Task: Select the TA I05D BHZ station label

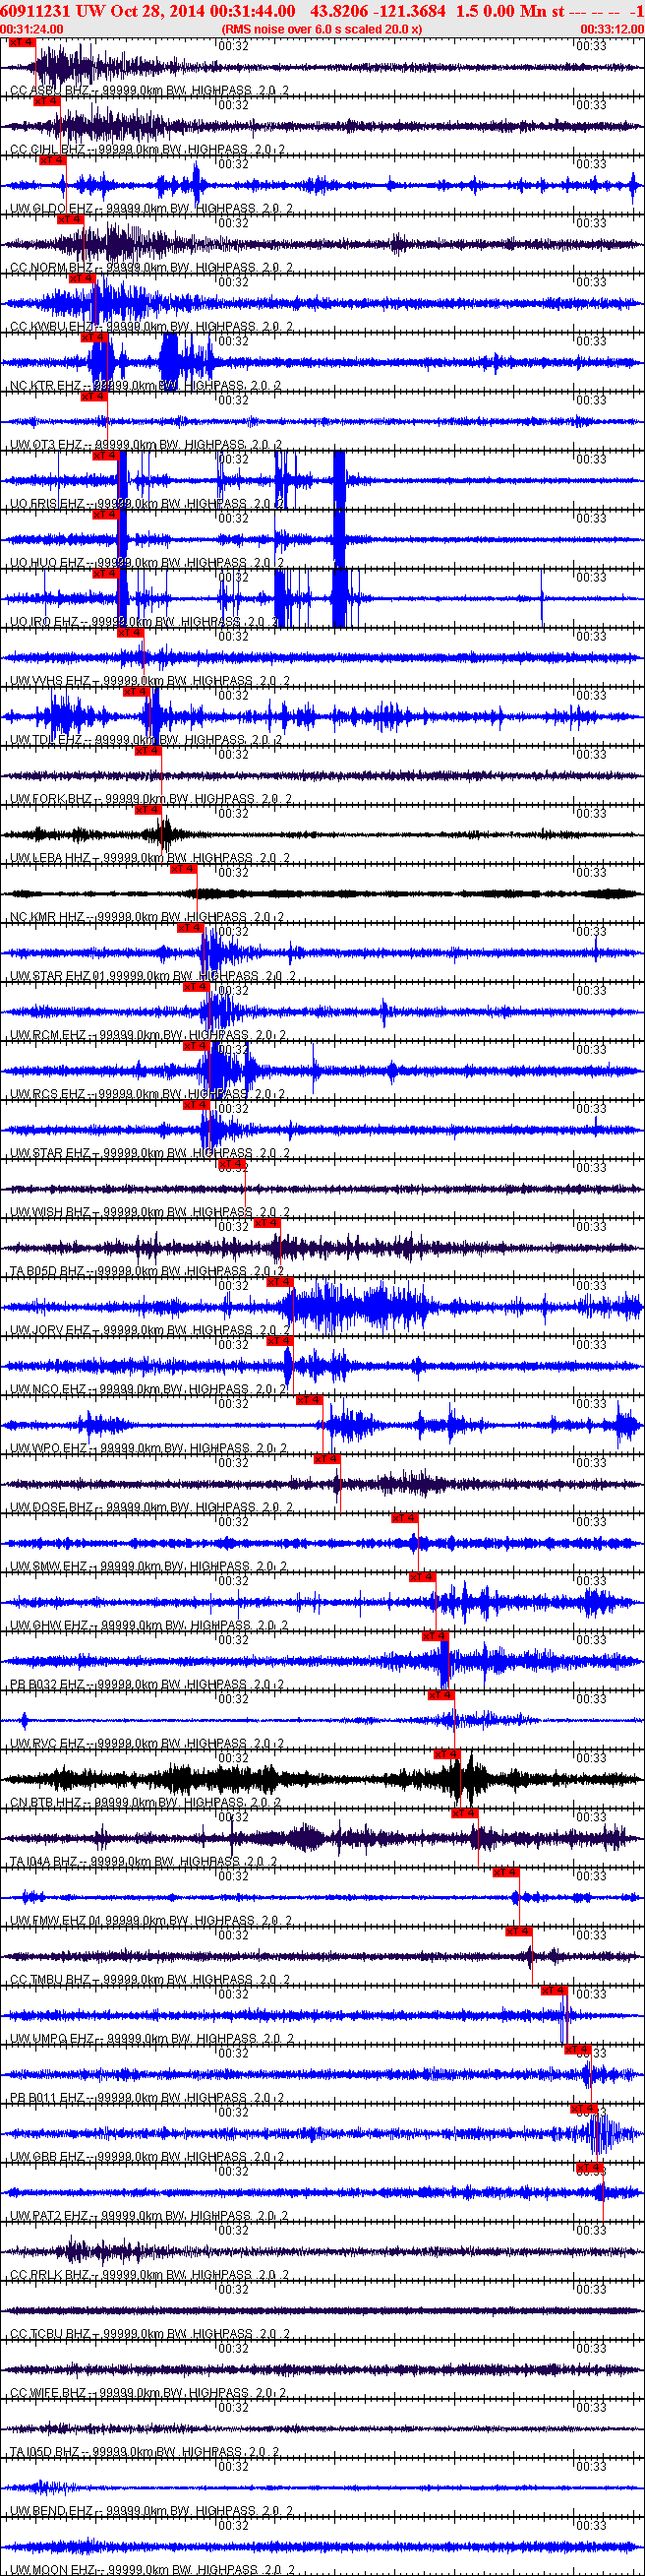Action: [x=47, y=2451]
